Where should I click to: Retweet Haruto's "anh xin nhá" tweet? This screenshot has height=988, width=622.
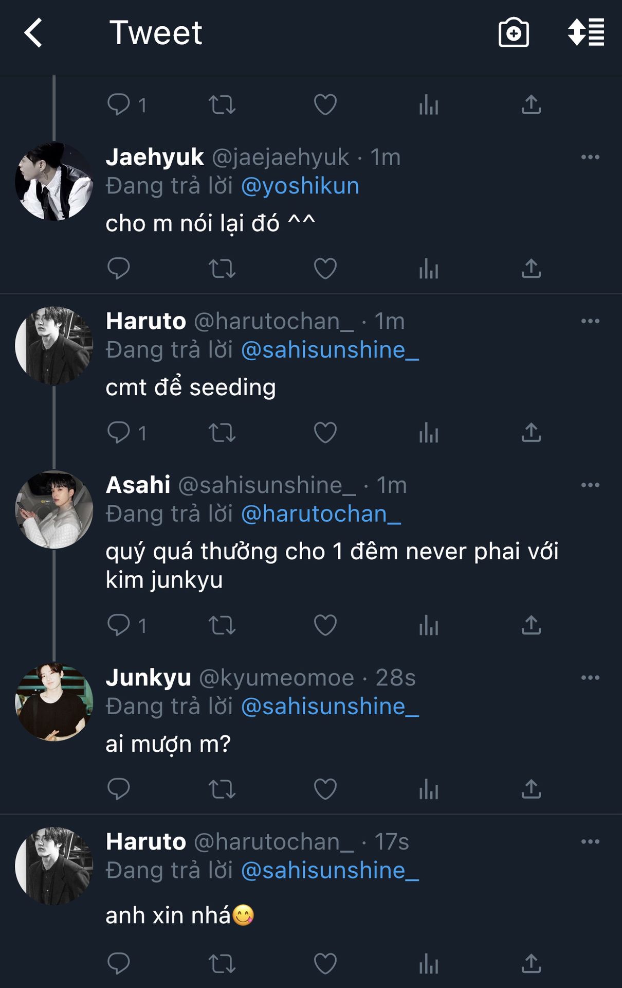222,963
